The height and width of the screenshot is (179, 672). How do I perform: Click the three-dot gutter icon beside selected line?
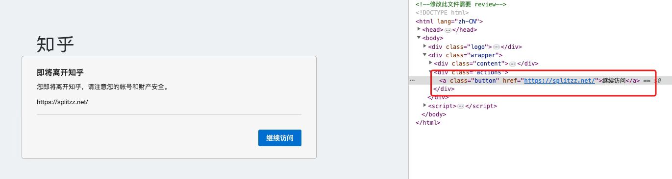[412, 80]
